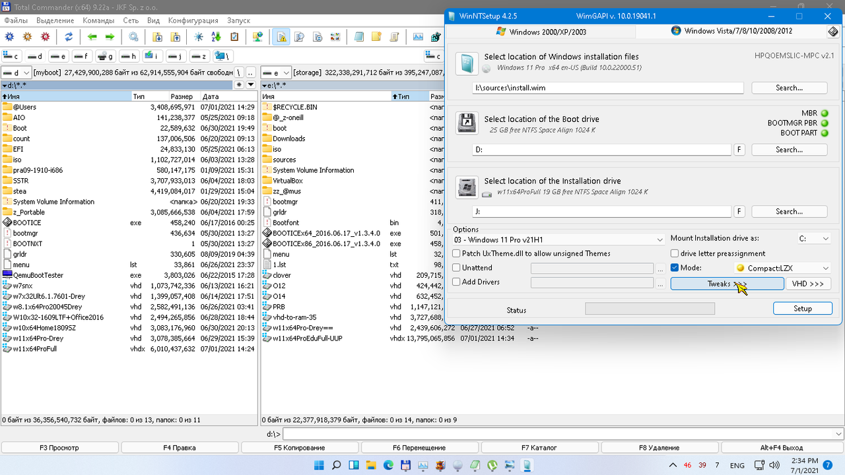Viewport: 845px width, 475px height.
Task: Open the Конфигурация menu
Action: pos(193,20)
